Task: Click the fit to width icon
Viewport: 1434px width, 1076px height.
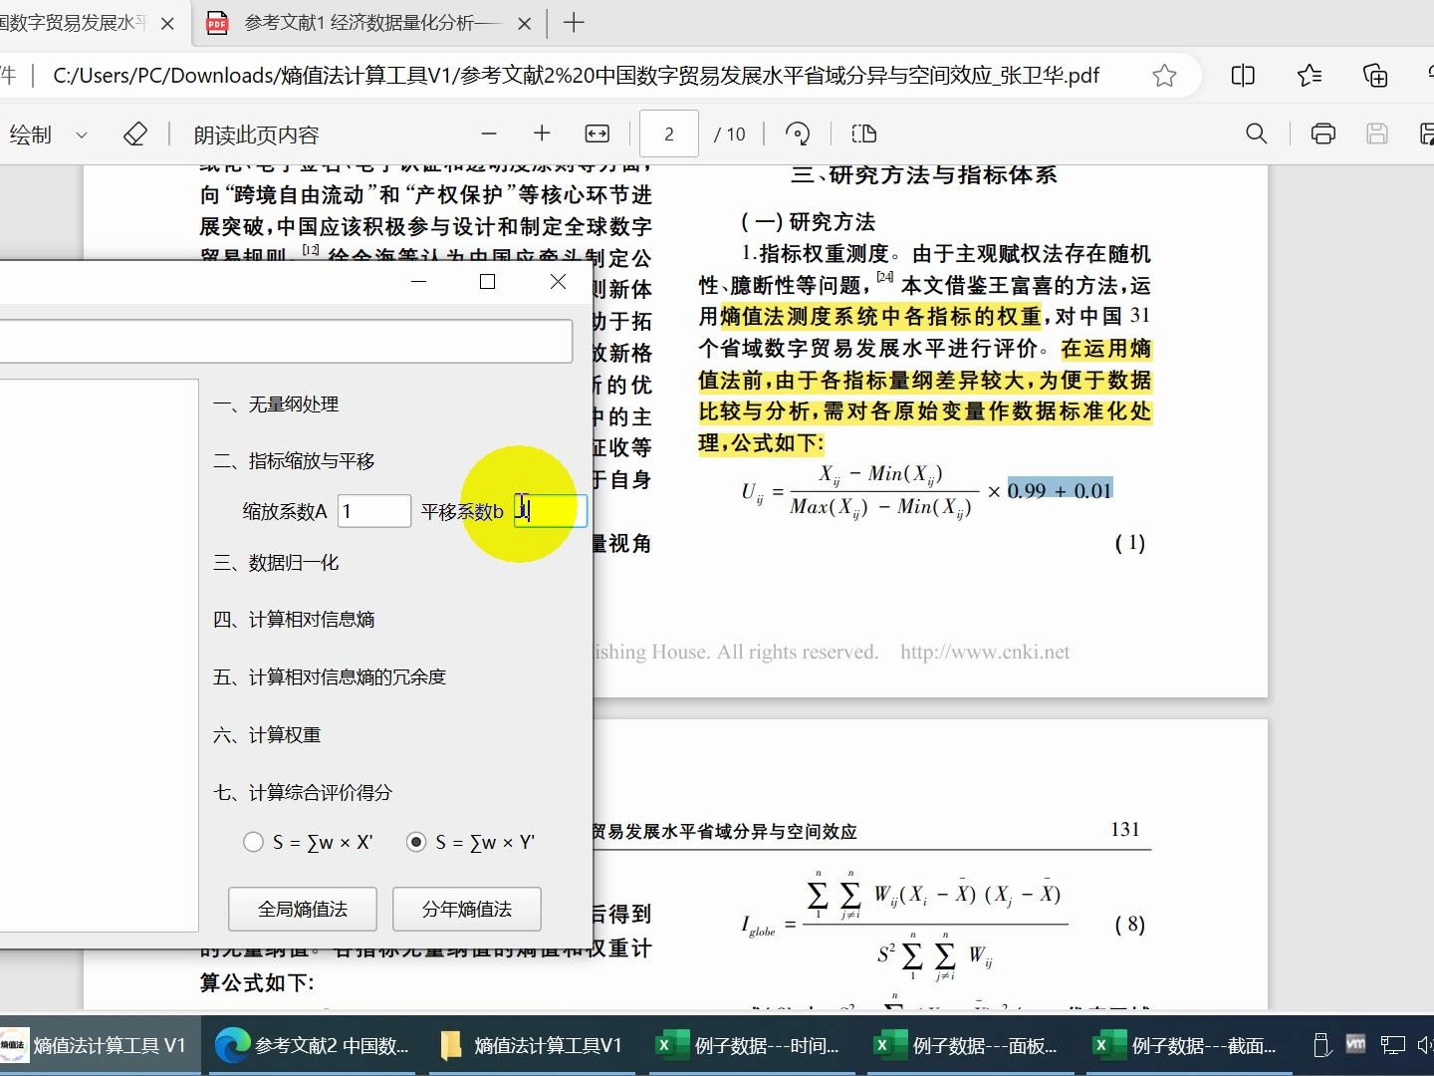Action: click(597, 134)
